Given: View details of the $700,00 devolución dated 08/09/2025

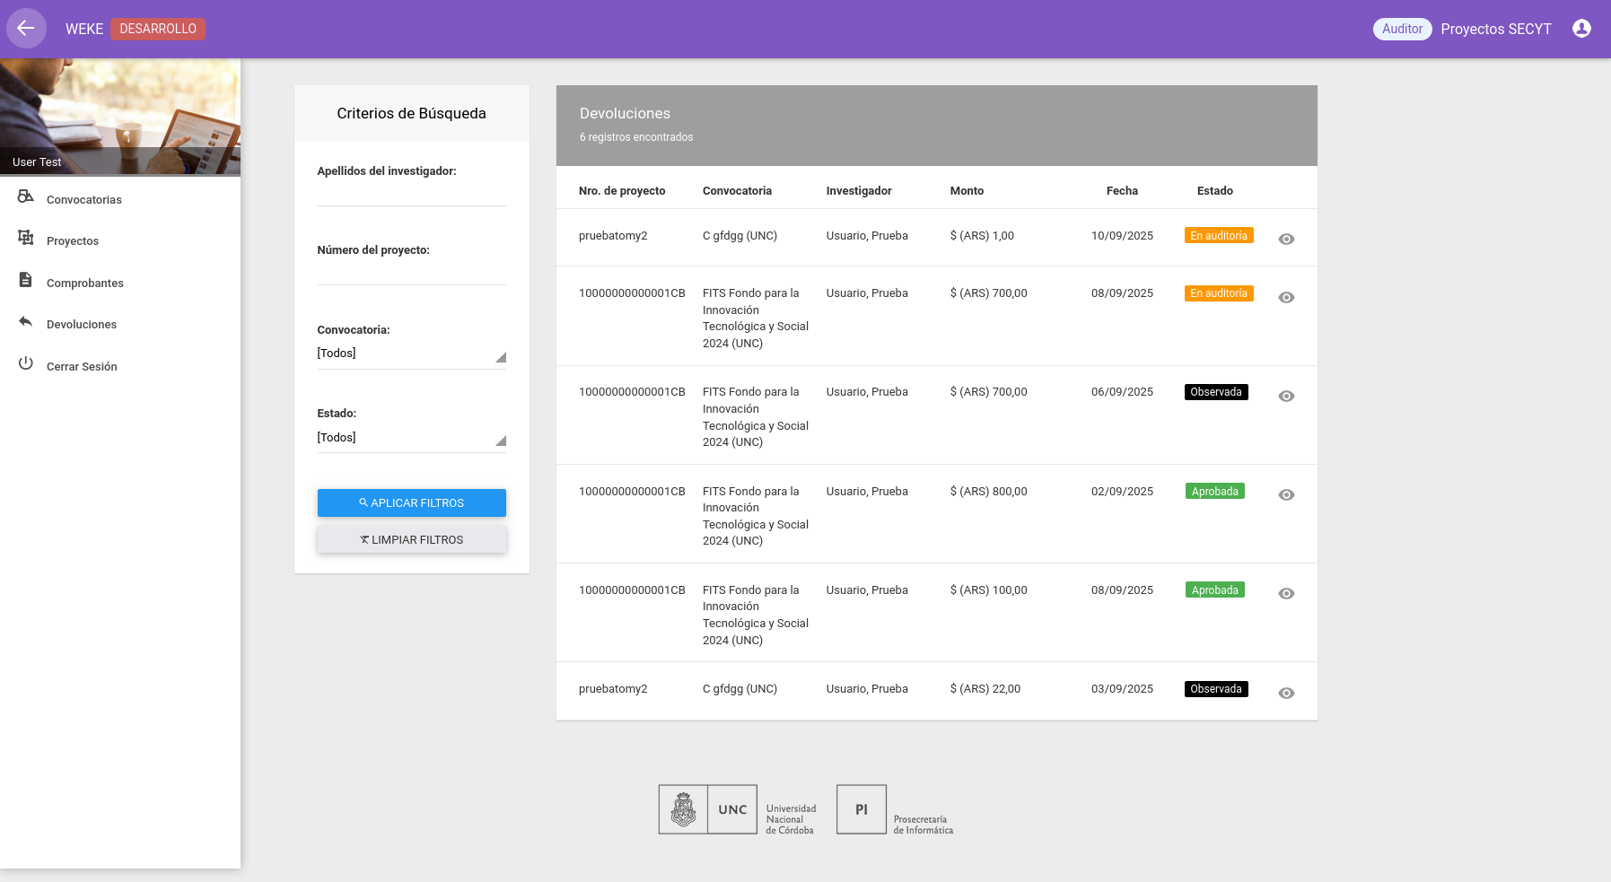Looking at the screenshot, I should point(1286,297).
